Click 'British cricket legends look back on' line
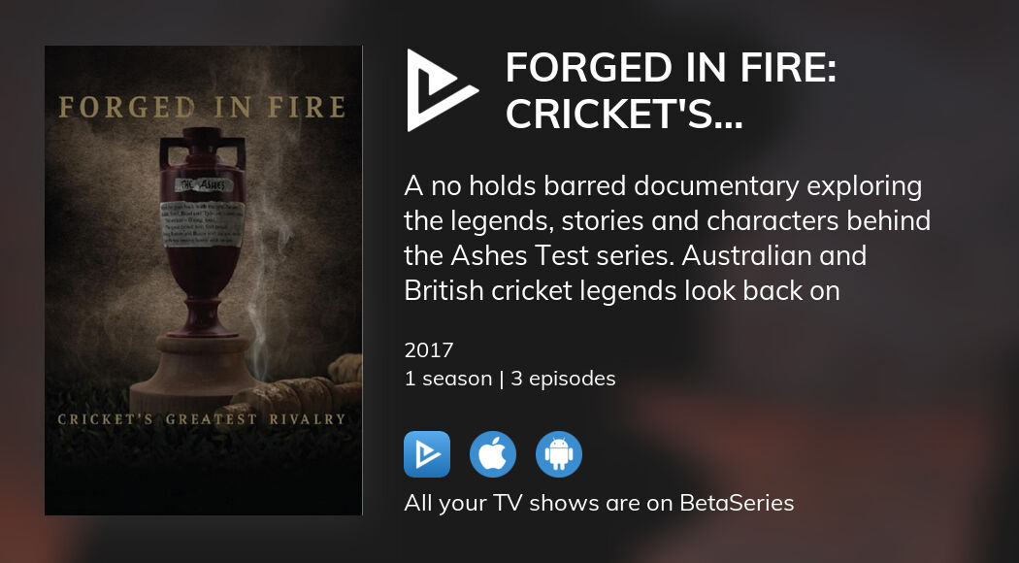 pos(622,290)
